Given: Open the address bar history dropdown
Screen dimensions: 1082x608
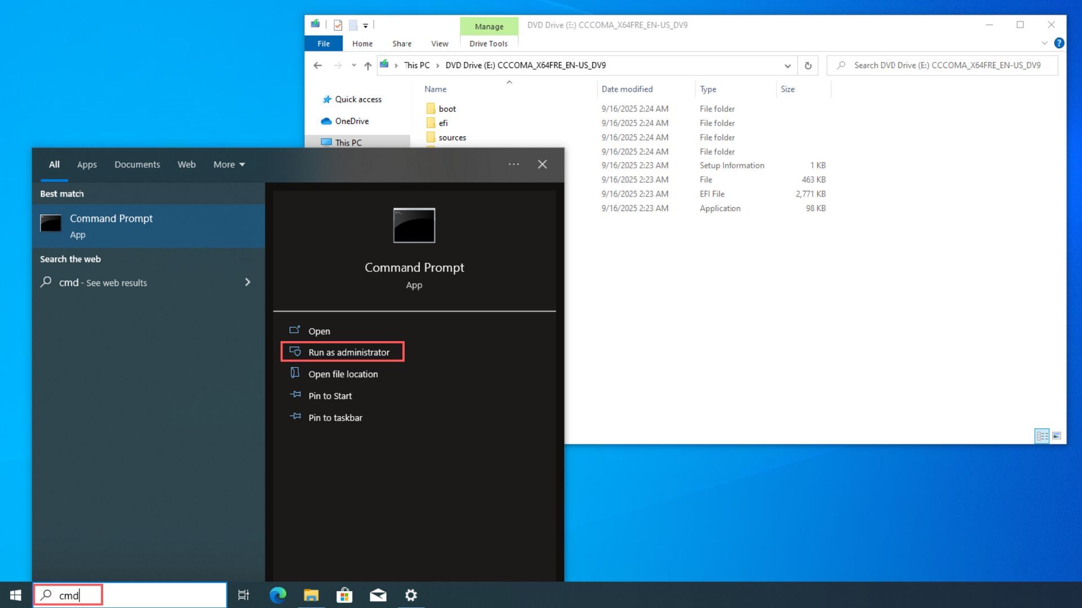Looking at the screenshot, I should 787,65.
